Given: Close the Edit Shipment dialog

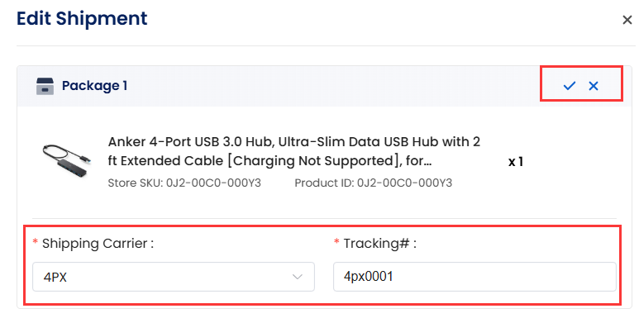Looking at the screenshot, I should click(627, 20).
